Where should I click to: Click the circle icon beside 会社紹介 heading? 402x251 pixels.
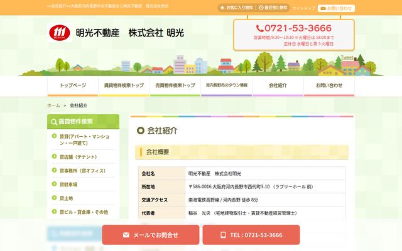141,131
